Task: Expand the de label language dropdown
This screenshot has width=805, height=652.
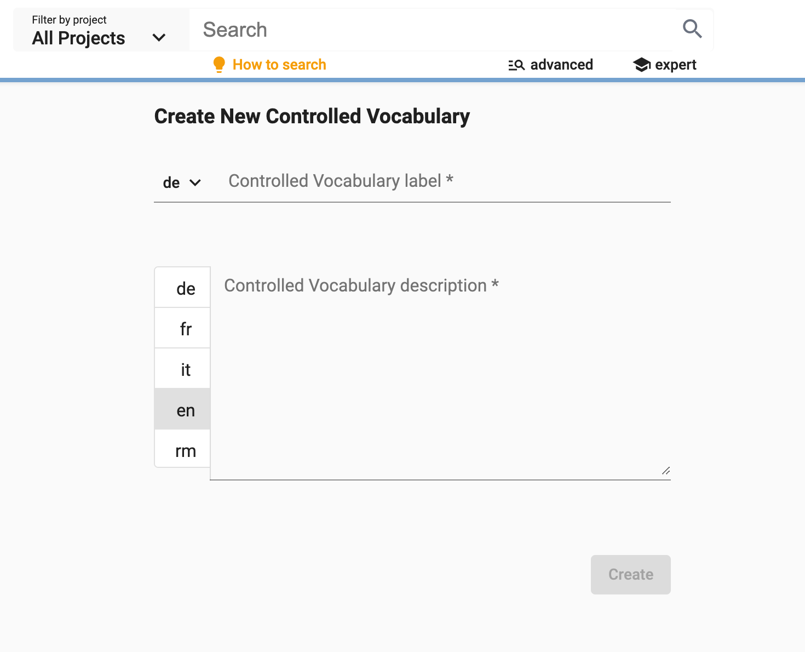Action: [x=182, y=182]
